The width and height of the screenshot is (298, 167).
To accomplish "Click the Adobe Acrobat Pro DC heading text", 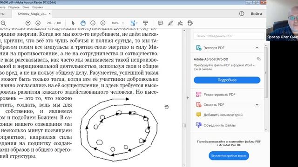I will (210, 59).
